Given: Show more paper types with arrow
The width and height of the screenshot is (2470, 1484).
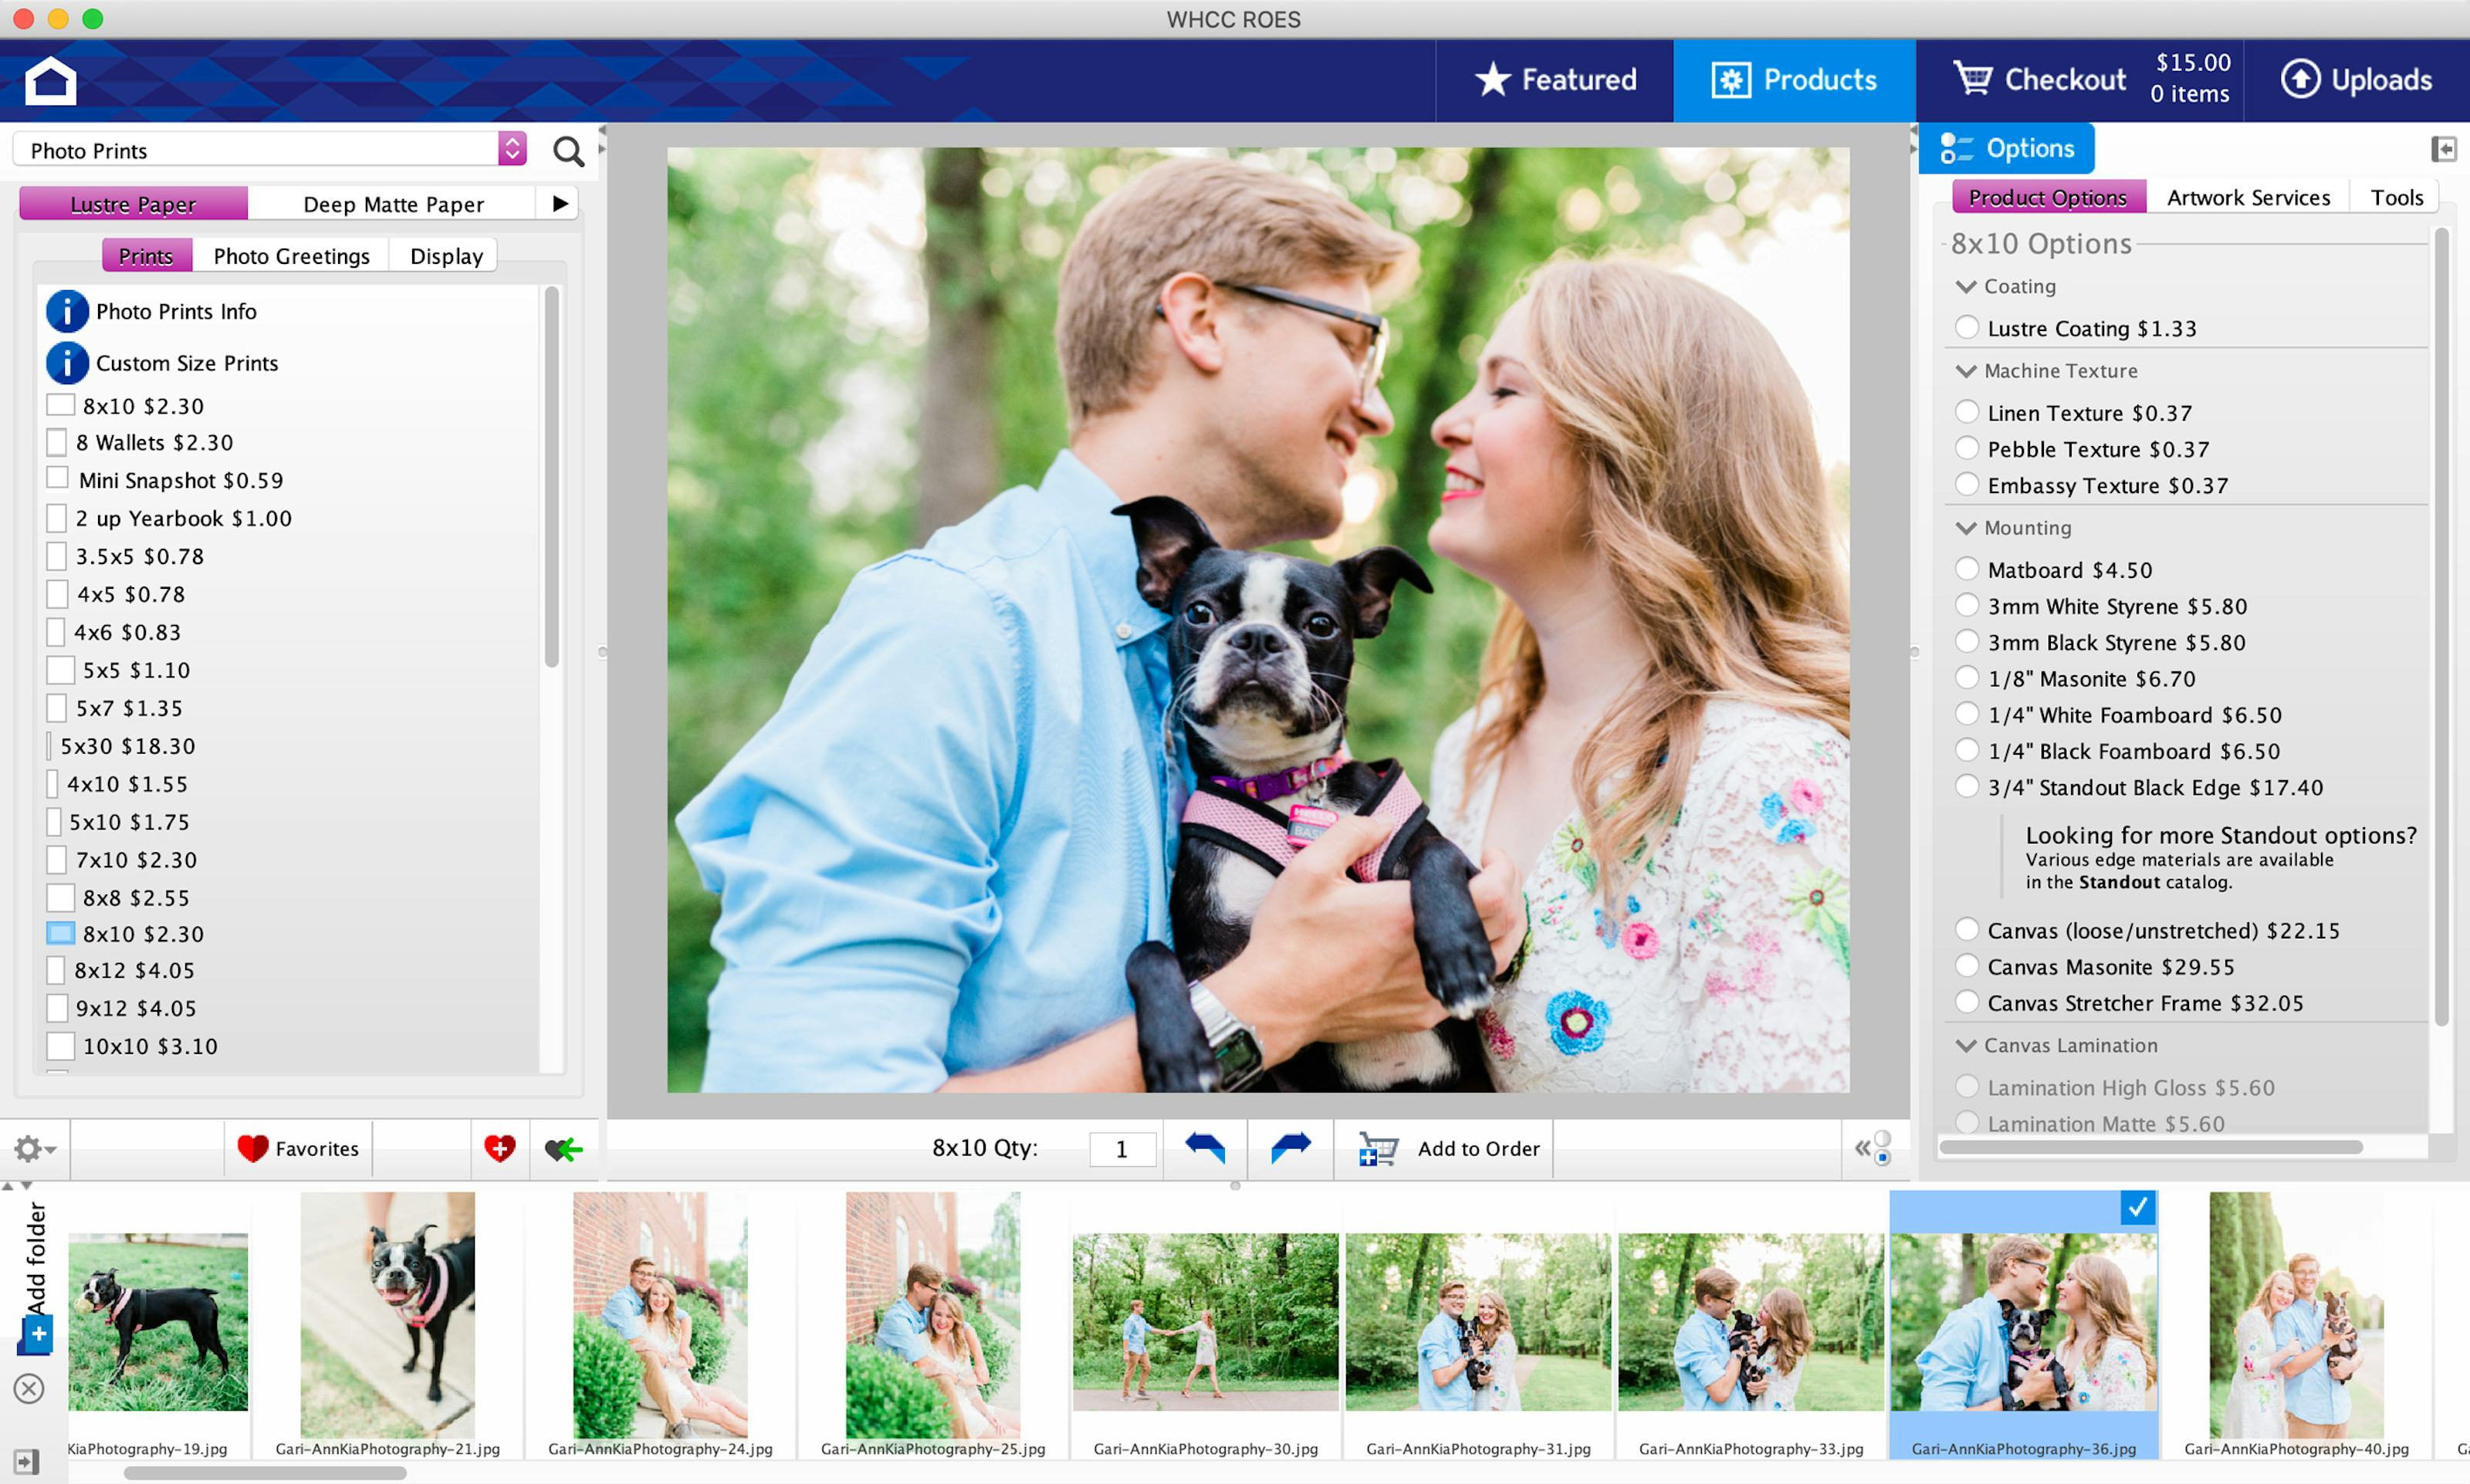Looking at the screenshot, I should click(560, 204).
